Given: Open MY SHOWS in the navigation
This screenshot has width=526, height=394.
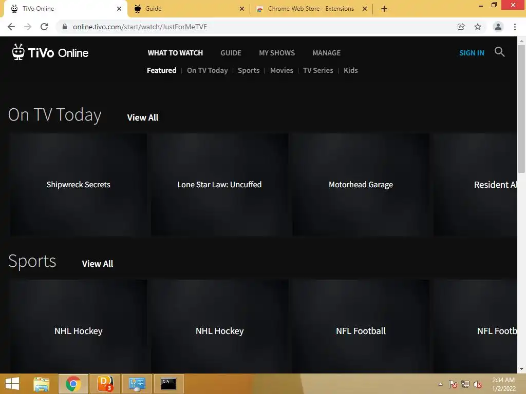Looking at the screenshot, I should [277, 53].
